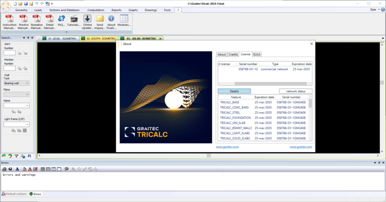
Task: Launch the Tutorials clapperboard icon
Action: [x=74, y=18]
